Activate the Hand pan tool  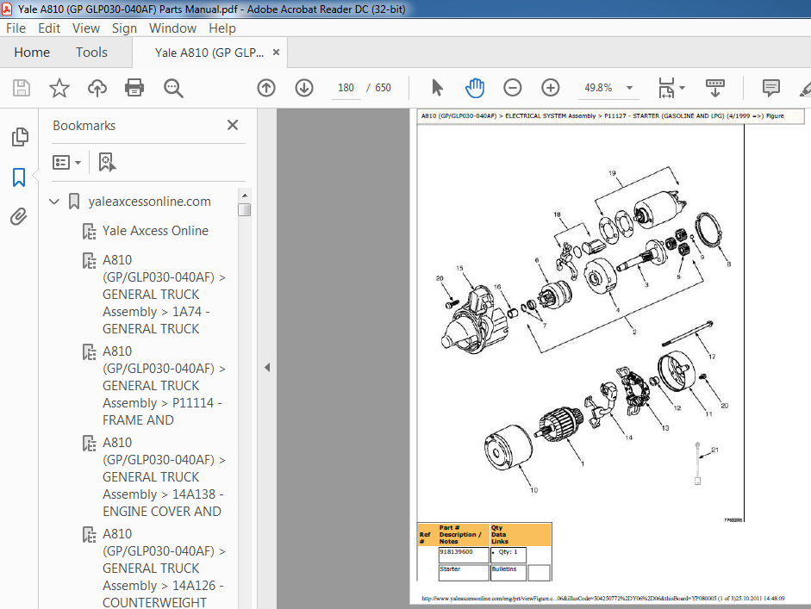tap(474, 88)
